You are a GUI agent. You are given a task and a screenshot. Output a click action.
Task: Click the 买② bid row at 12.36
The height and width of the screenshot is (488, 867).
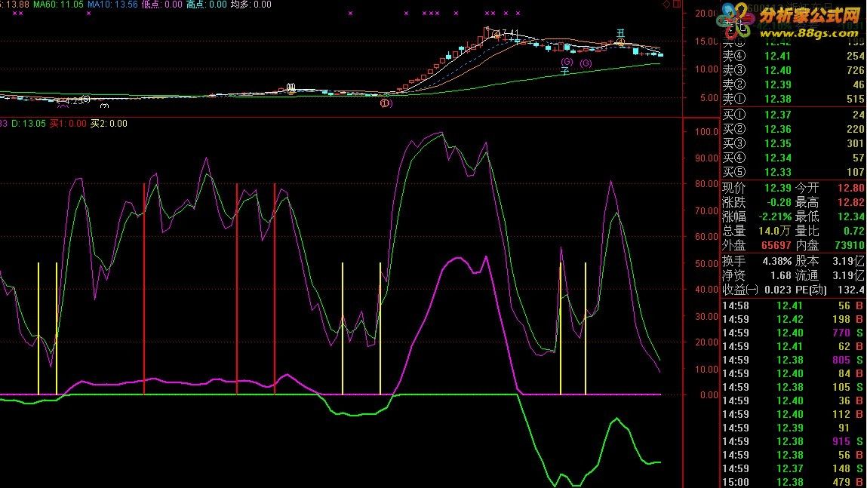[794, 129]
